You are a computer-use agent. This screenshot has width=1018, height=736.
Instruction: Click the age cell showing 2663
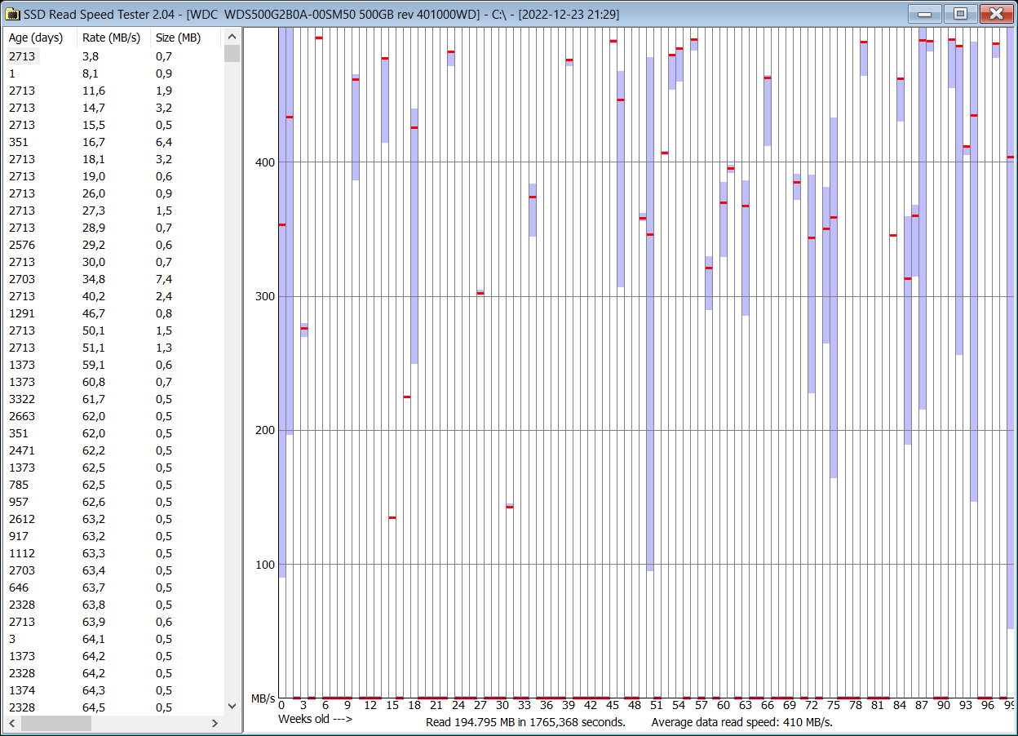tap(22, 415)
